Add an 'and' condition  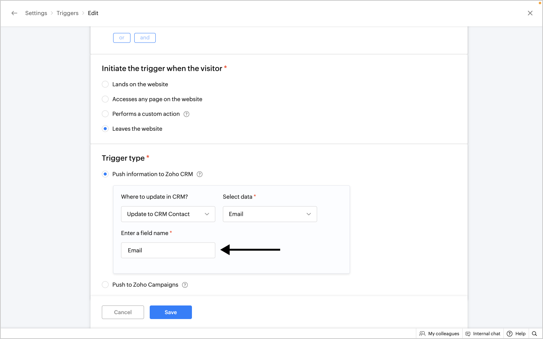[145, 38]
